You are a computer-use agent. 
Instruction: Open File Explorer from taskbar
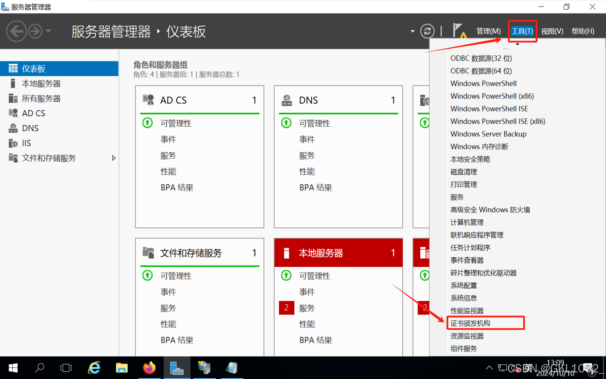click(121, 368)
